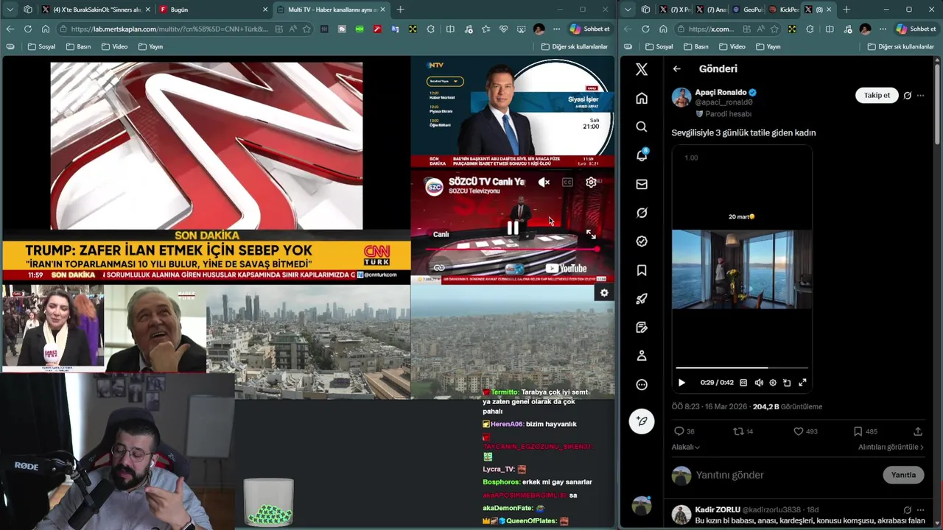Click the Yanıtla reply button
The image size is (943, 530).
click(903, 475)
